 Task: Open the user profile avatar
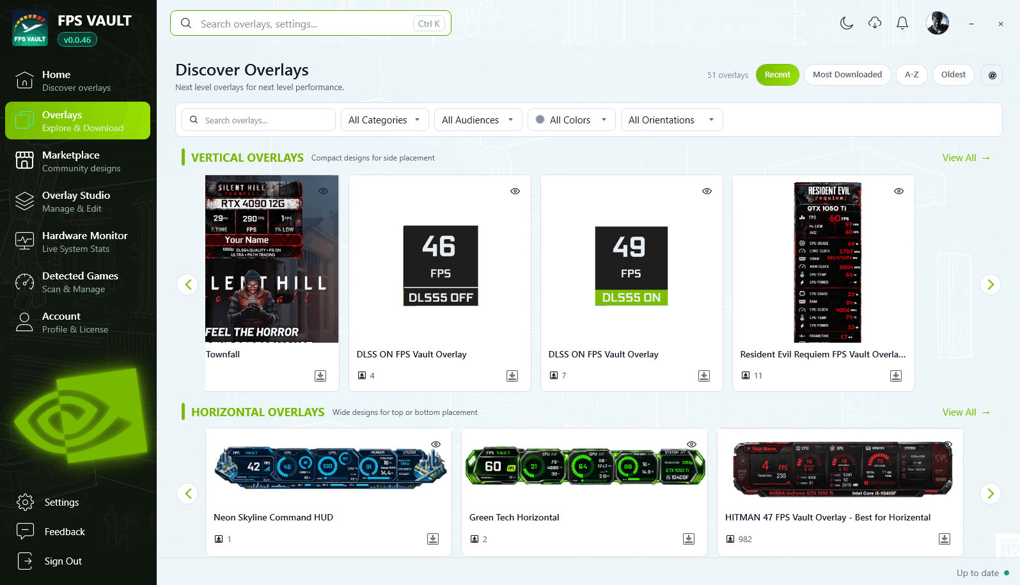pos(938,23)
